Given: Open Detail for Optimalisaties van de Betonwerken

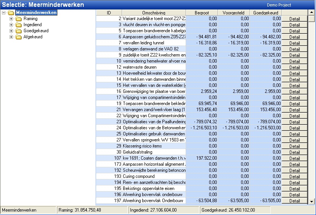Looking at the screenshot, I should pos(294,128).
